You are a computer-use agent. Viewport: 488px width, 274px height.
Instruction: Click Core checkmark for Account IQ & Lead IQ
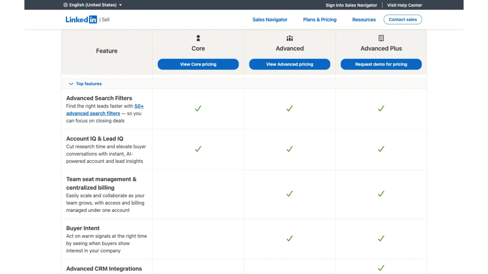click(x=198, y=149)
